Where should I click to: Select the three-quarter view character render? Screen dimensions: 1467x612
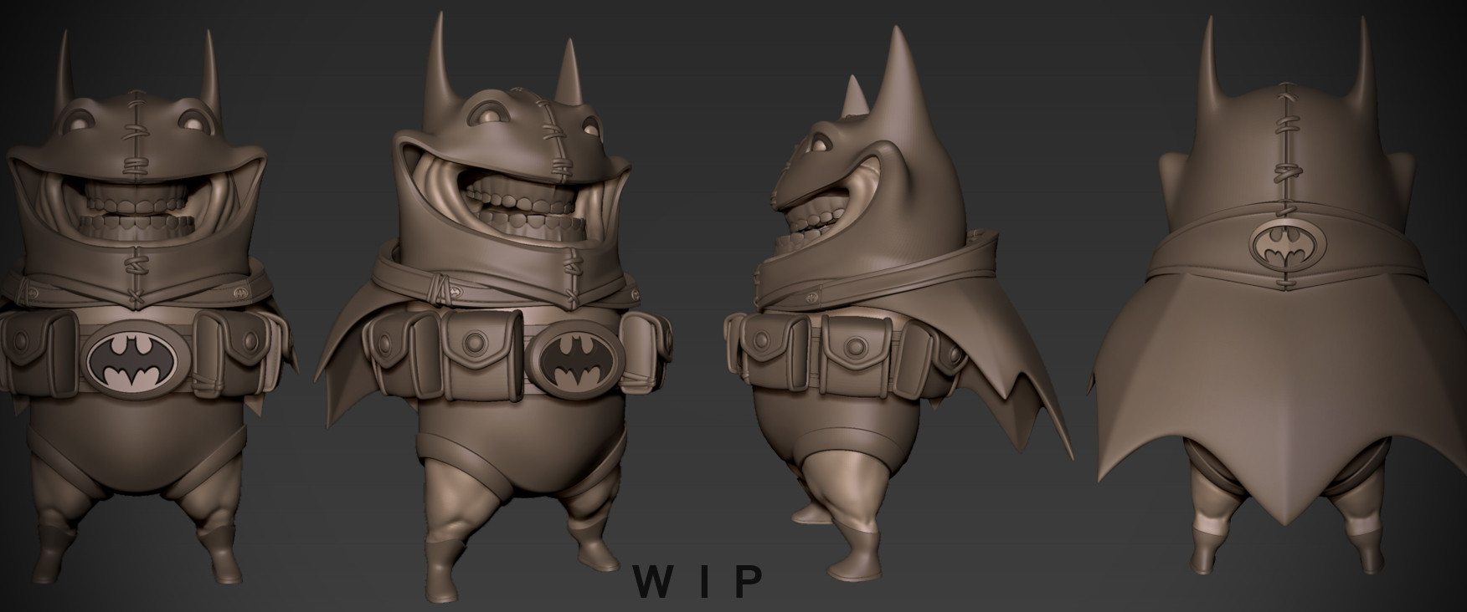click(x=493, y=304)
